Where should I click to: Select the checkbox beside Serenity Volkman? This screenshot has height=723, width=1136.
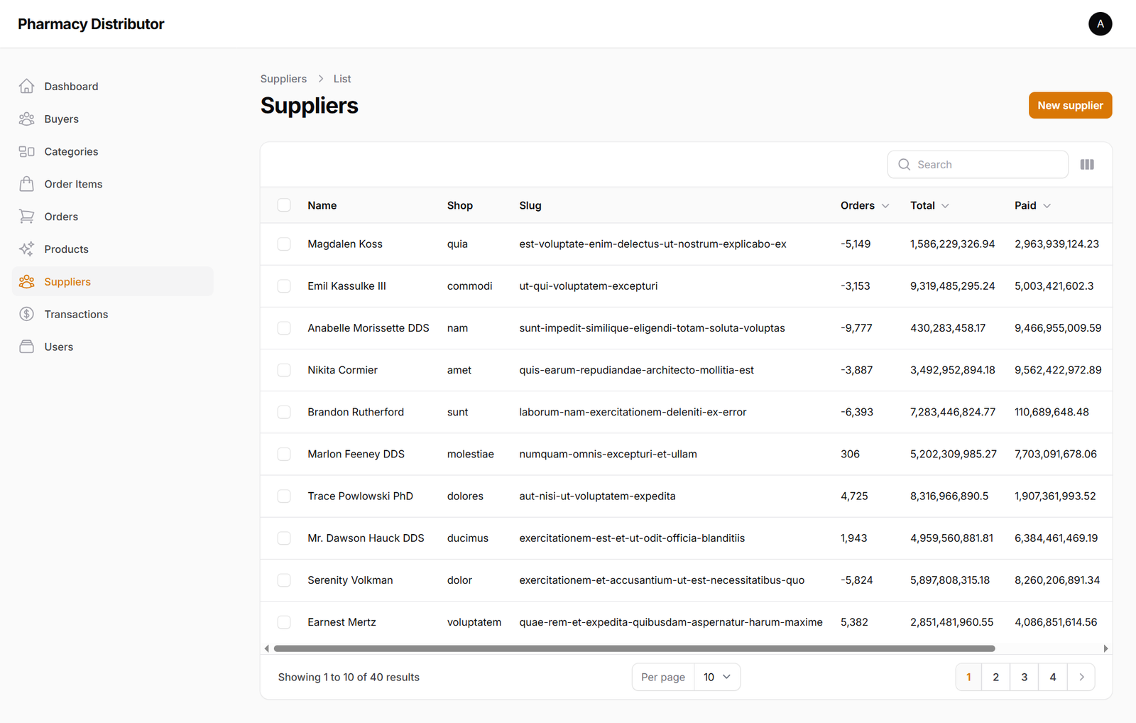coord(284,580)
